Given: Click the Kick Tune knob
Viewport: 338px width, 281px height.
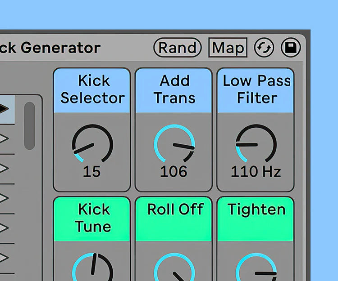Looking at the screenshot, I should click(x=92, y=267).
